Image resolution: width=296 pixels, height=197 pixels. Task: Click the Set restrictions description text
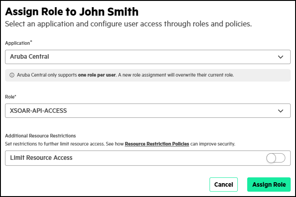(x=63, y=144)
